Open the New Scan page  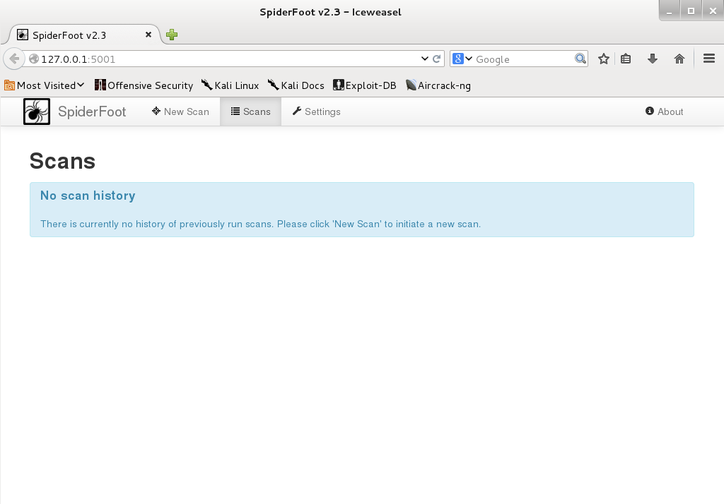click(x=180, y=112)
